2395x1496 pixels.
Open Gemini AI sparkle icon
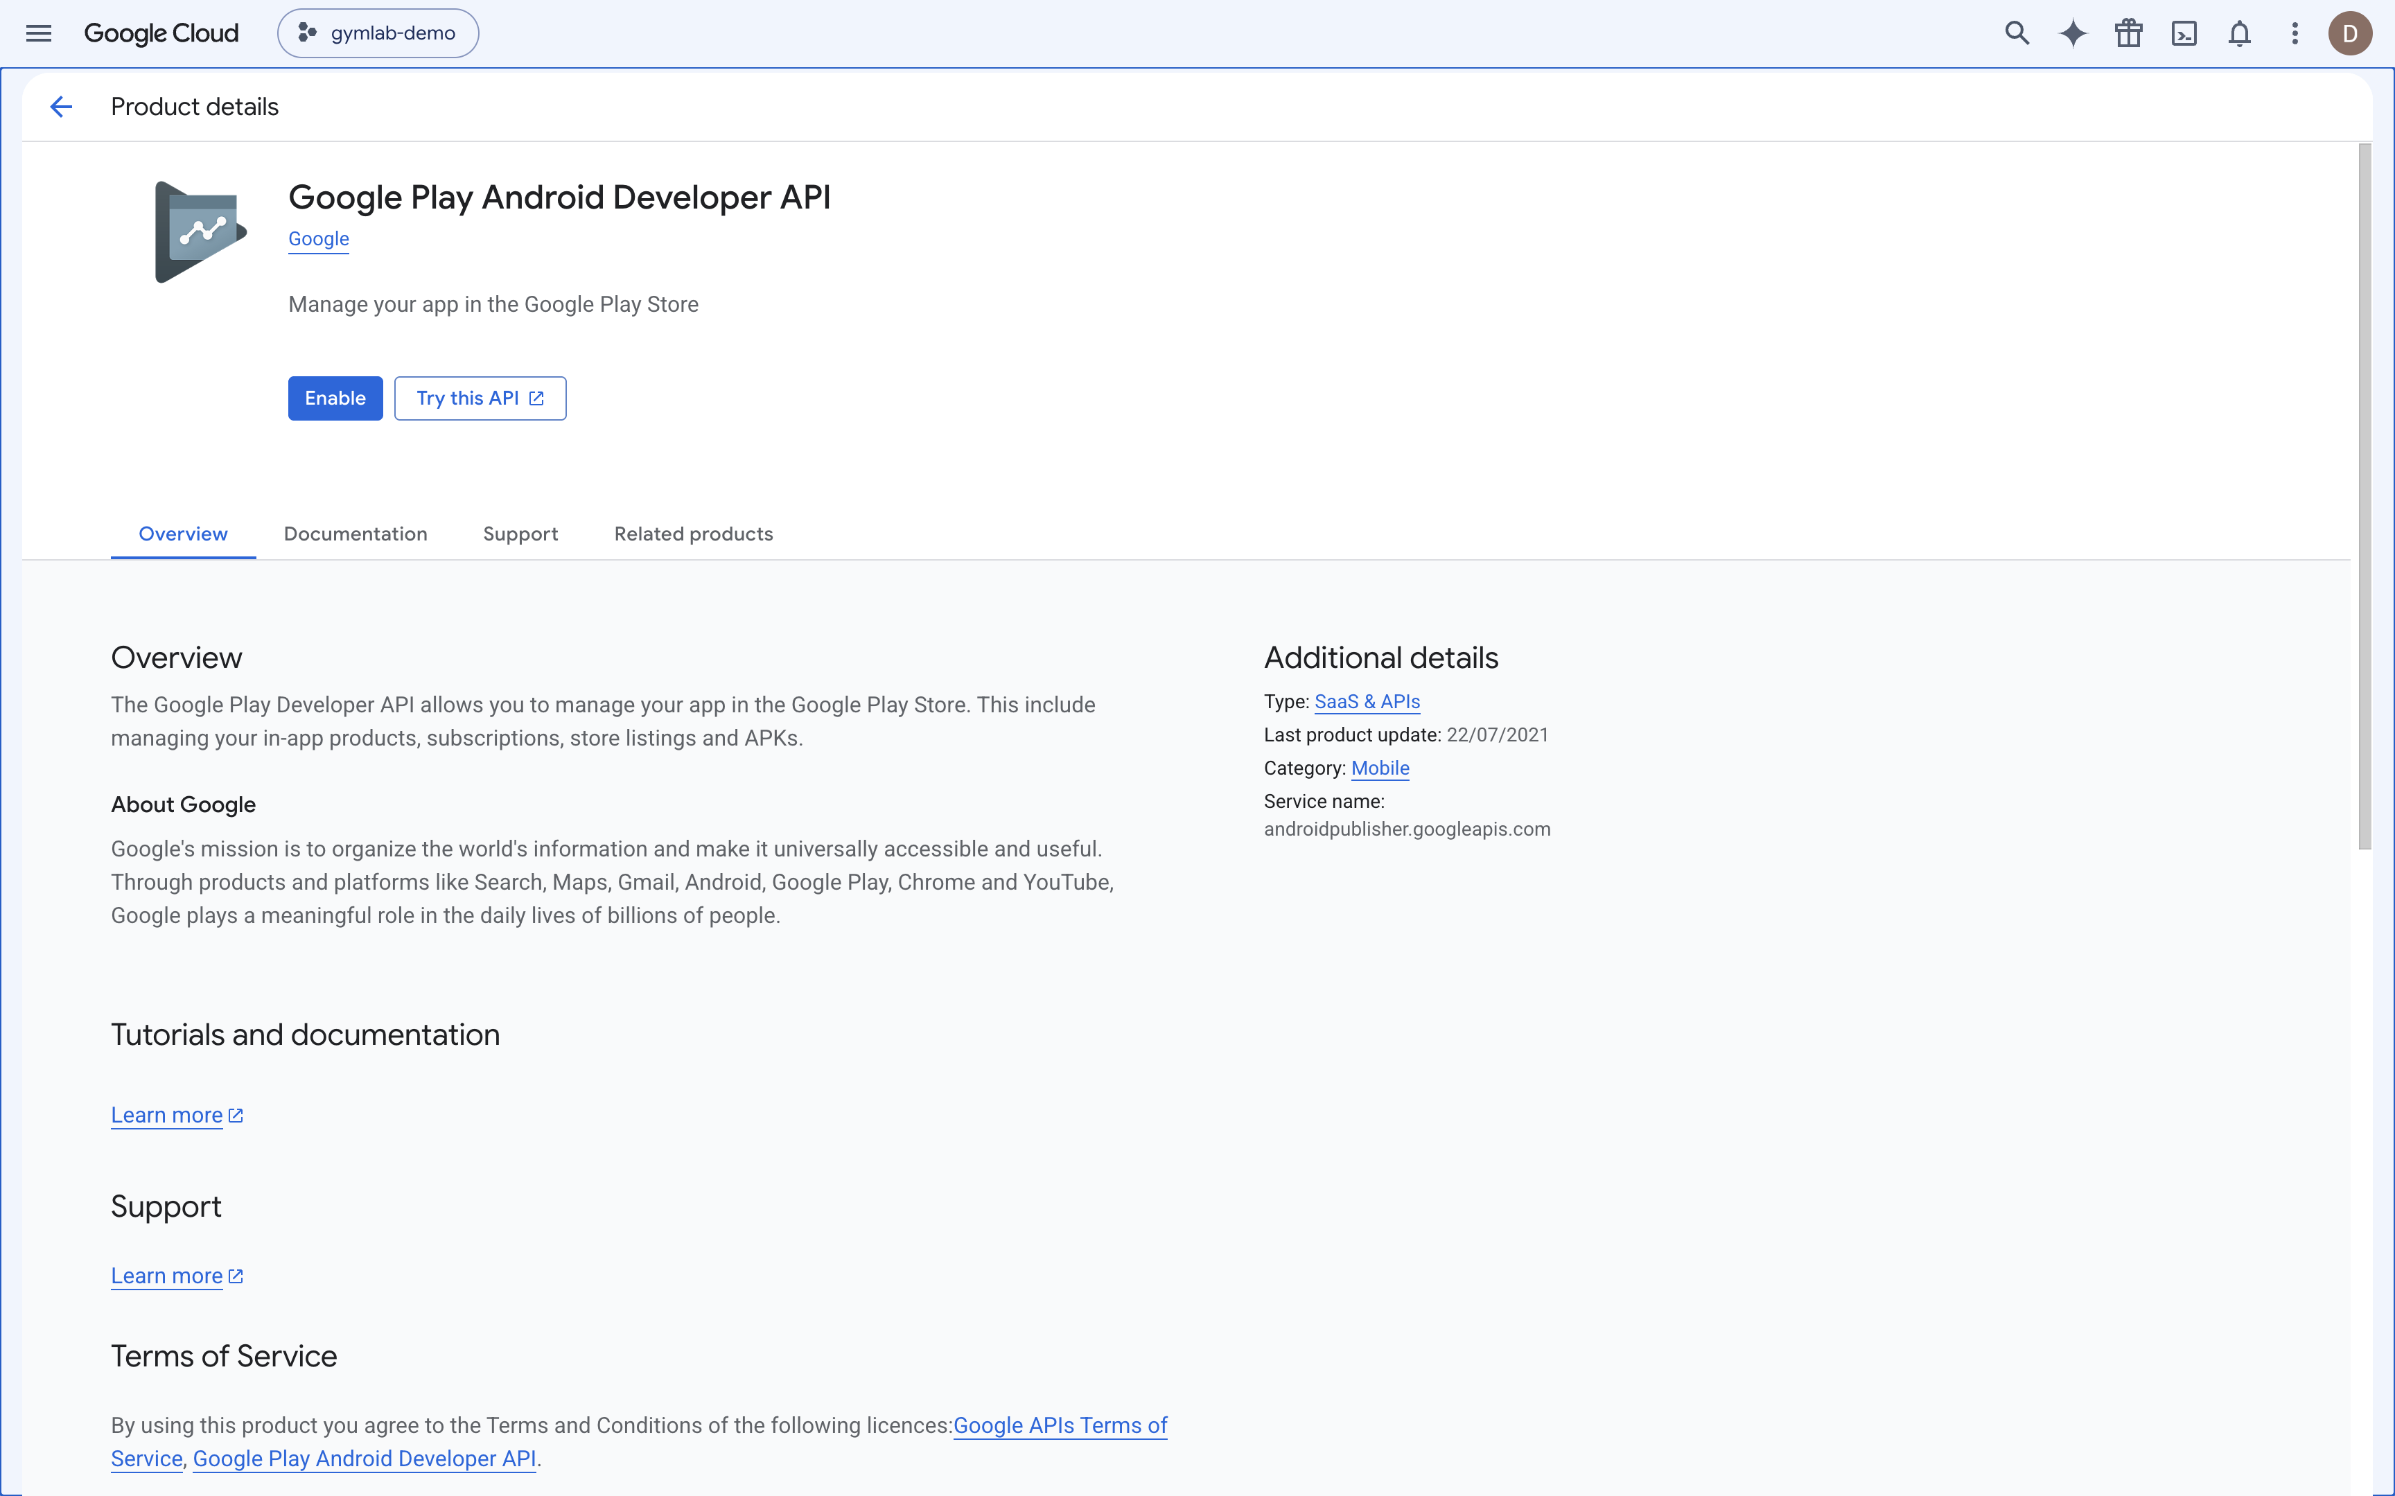point(2073,34)
